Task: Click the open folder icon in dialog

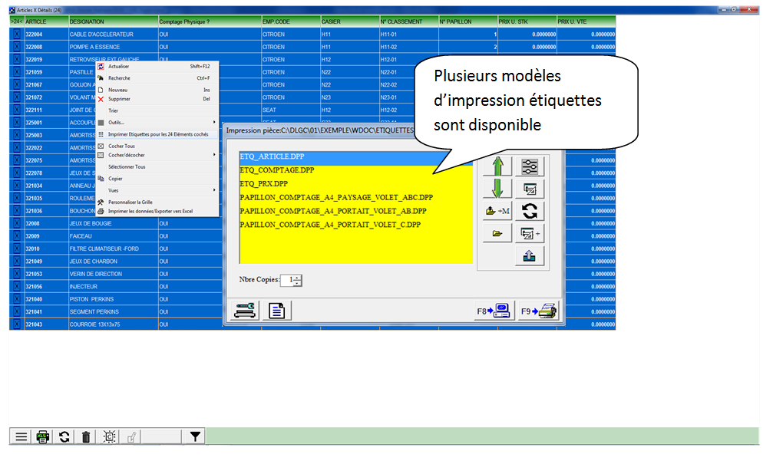Action: click(x=497, y=233)
